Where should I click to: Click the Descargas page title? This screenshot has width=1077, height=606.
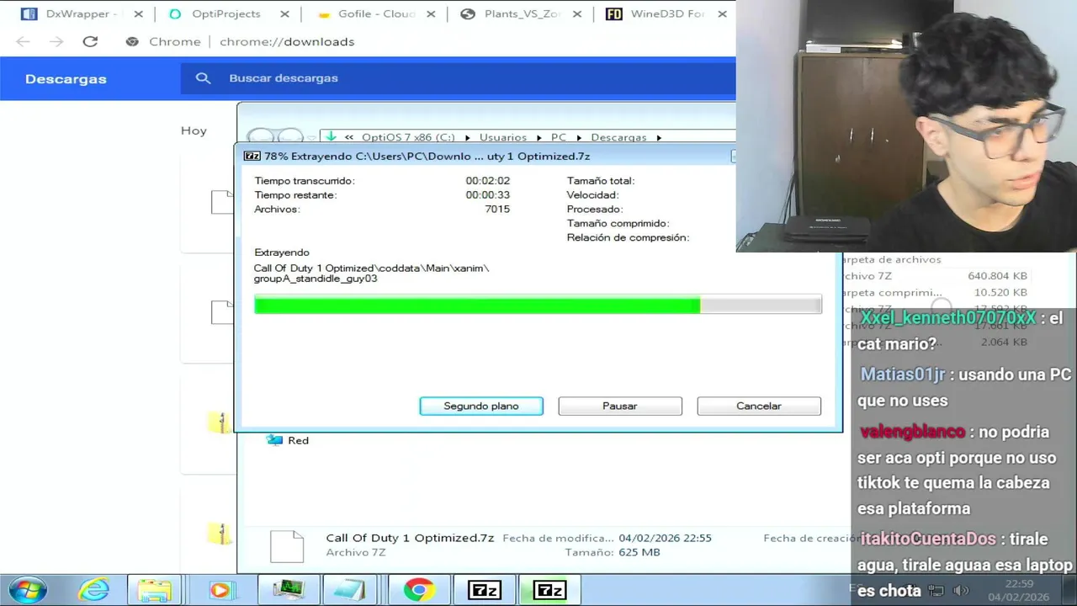pyautogui.click(x=66, y=78)
